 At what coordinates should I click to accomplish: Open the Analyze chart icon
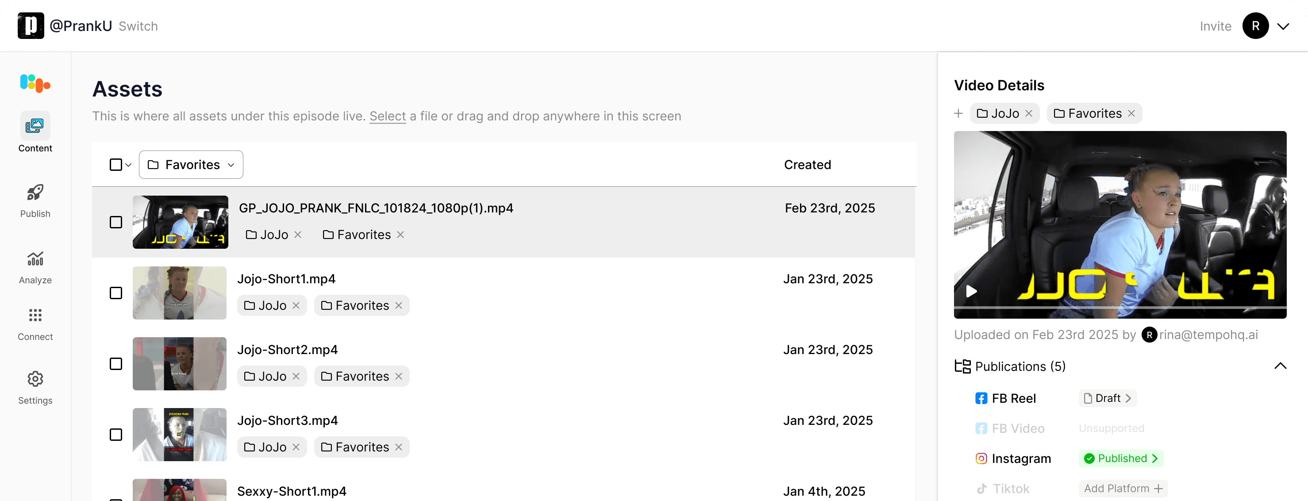pos(35,258)
